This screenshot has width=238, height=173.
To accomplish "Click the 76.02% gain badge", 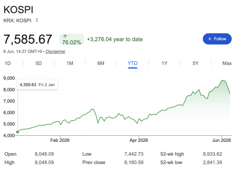I will 72,39.
